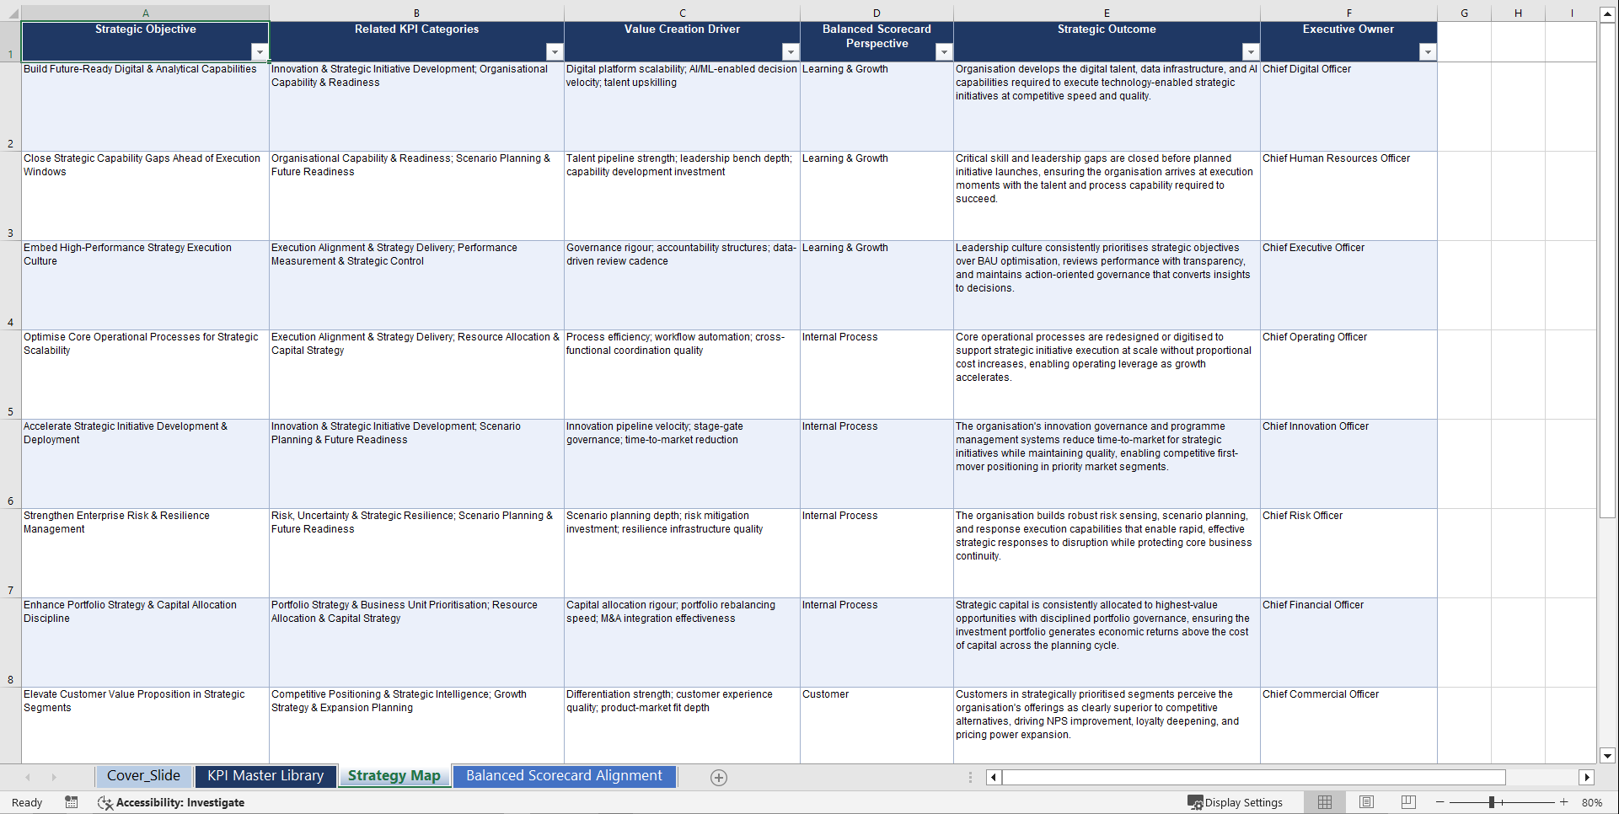Click the zoom in plus button

[1564, 802]
